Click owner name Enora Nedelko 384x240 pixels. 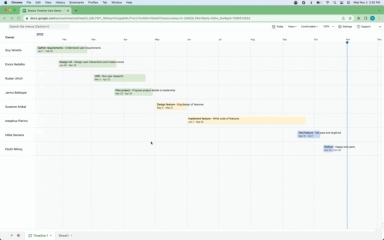coord(15,64)
